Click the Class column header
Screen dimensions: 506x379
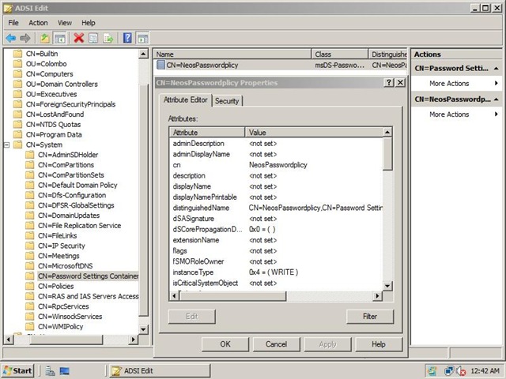339,54
